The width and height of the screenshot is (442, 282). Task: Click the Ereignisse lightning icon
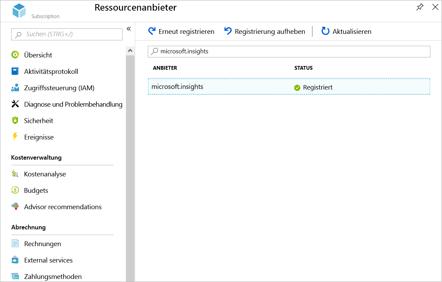[15, 137]
